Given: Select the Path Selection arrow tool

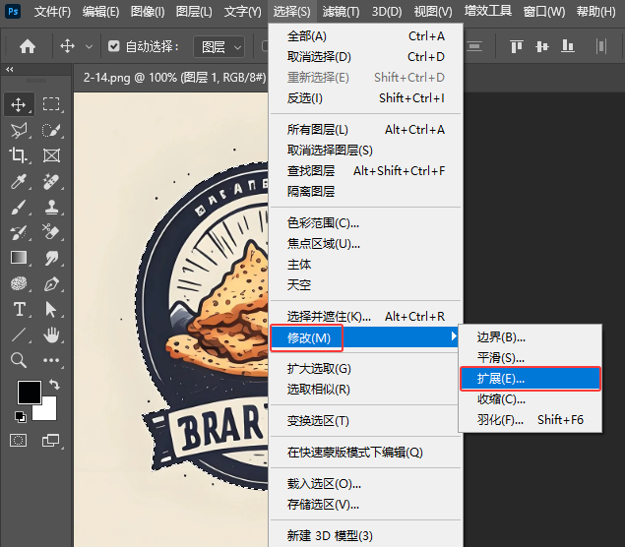Looking at the screenshot, I should click(50, 310).
